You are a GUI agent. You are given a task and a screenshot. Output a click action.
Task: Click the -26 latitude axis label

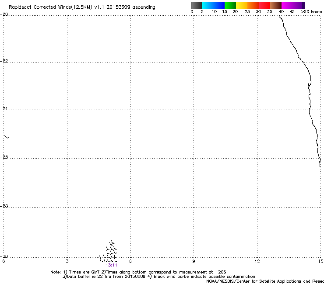(x=4, y=157)
